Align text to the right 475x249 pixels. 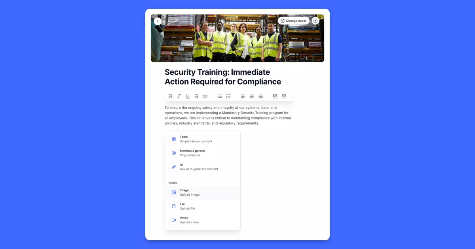260,96
